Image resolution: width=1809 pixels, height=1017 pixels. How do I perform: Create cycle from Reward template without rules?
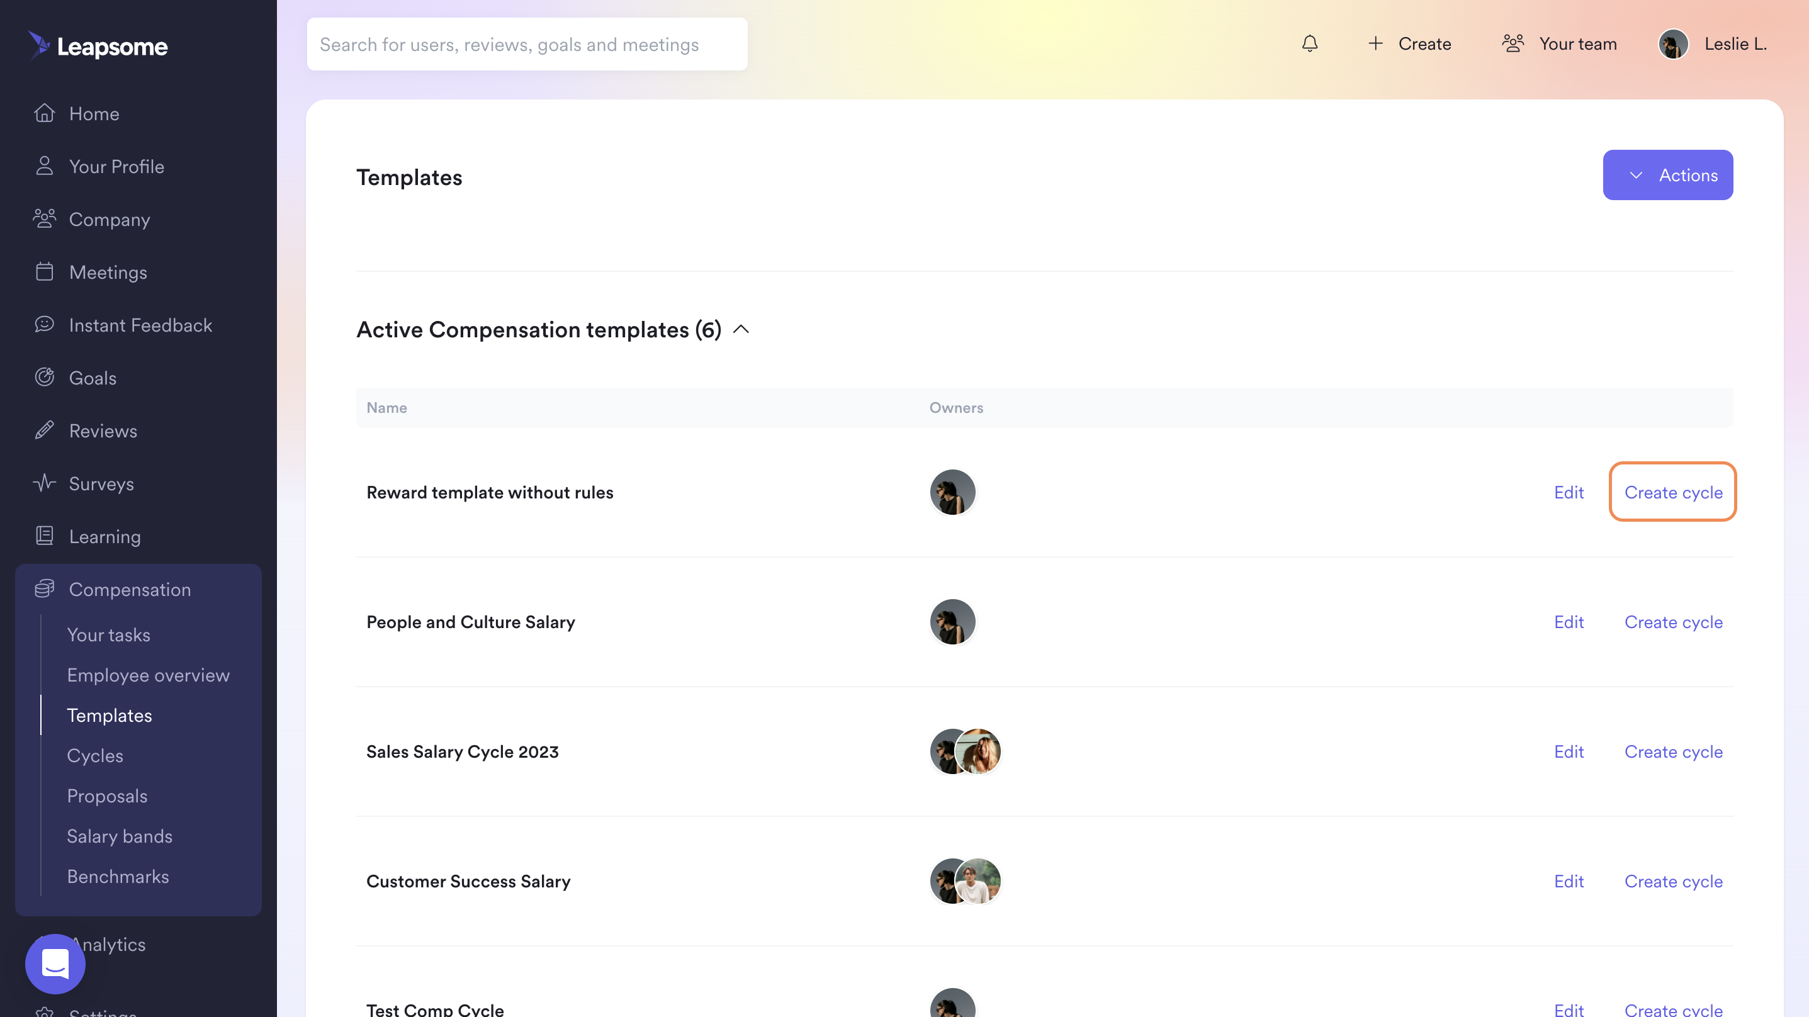(x=1673, y=492)
